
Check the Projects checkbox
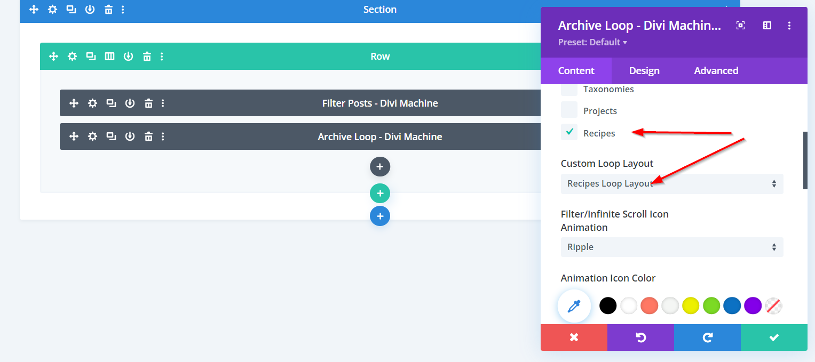(x=569, y=110)
